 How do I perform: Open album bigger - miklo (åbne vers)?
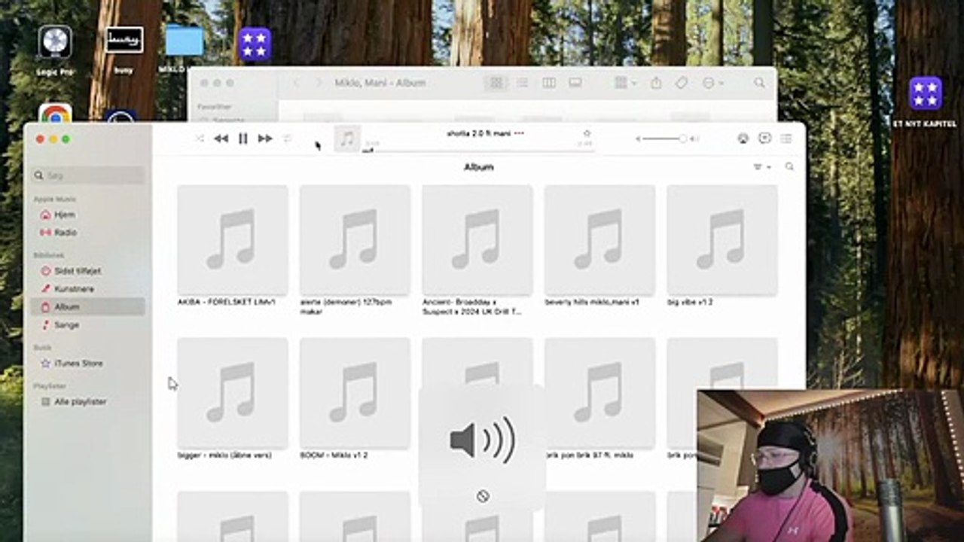[233, 393]
